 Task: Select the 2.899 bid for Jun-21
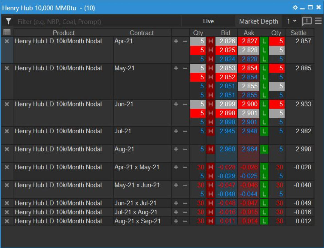(226, 104)
